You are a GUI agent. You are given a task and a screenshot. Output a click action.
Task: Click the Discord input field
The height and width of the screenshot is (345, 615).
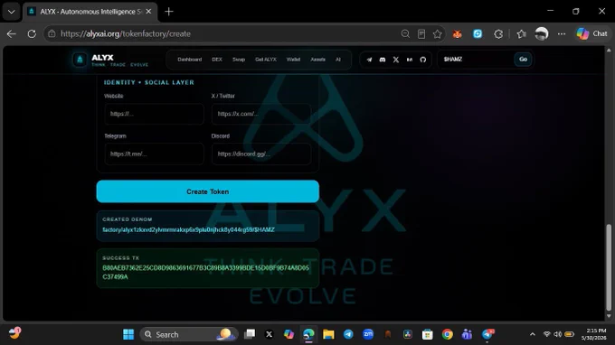(x=261, y=154)
